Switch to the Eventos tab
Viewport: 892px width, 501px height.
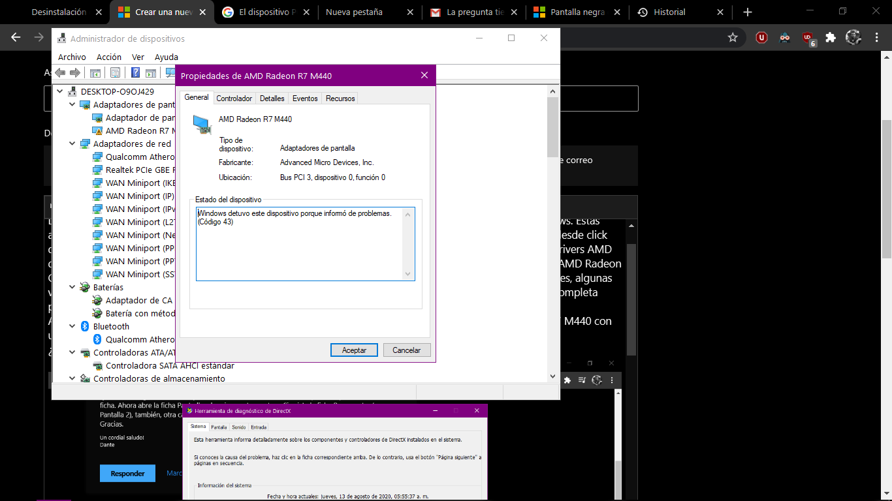point(305,99)
